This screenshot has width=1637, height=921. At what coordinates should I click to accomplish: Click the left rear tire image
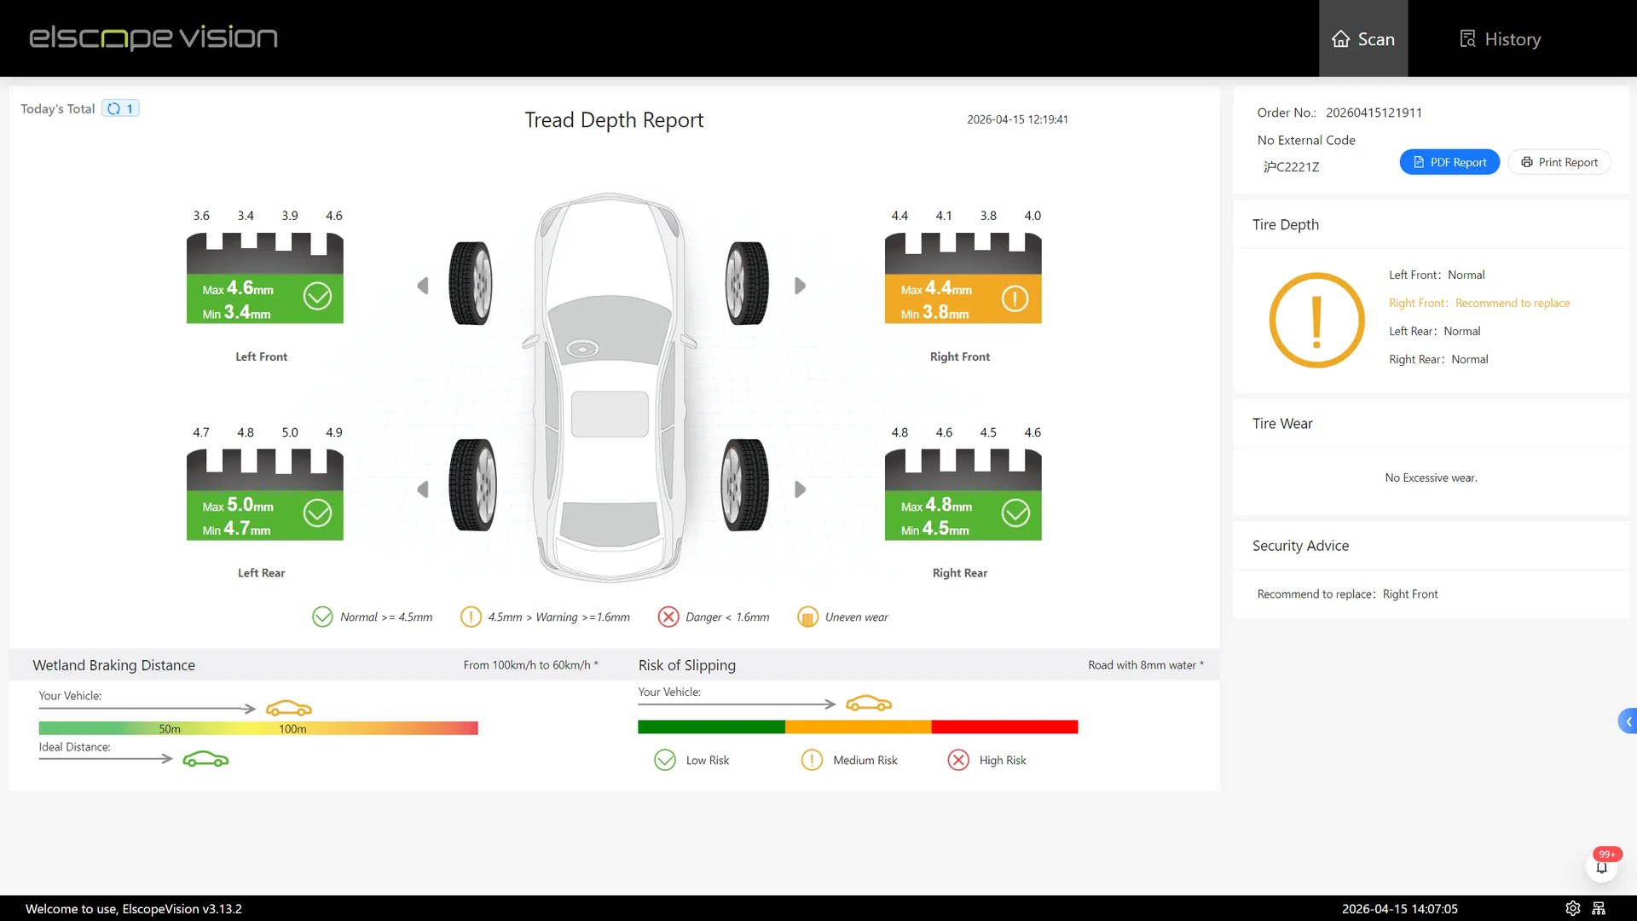[x=473, y=485]
